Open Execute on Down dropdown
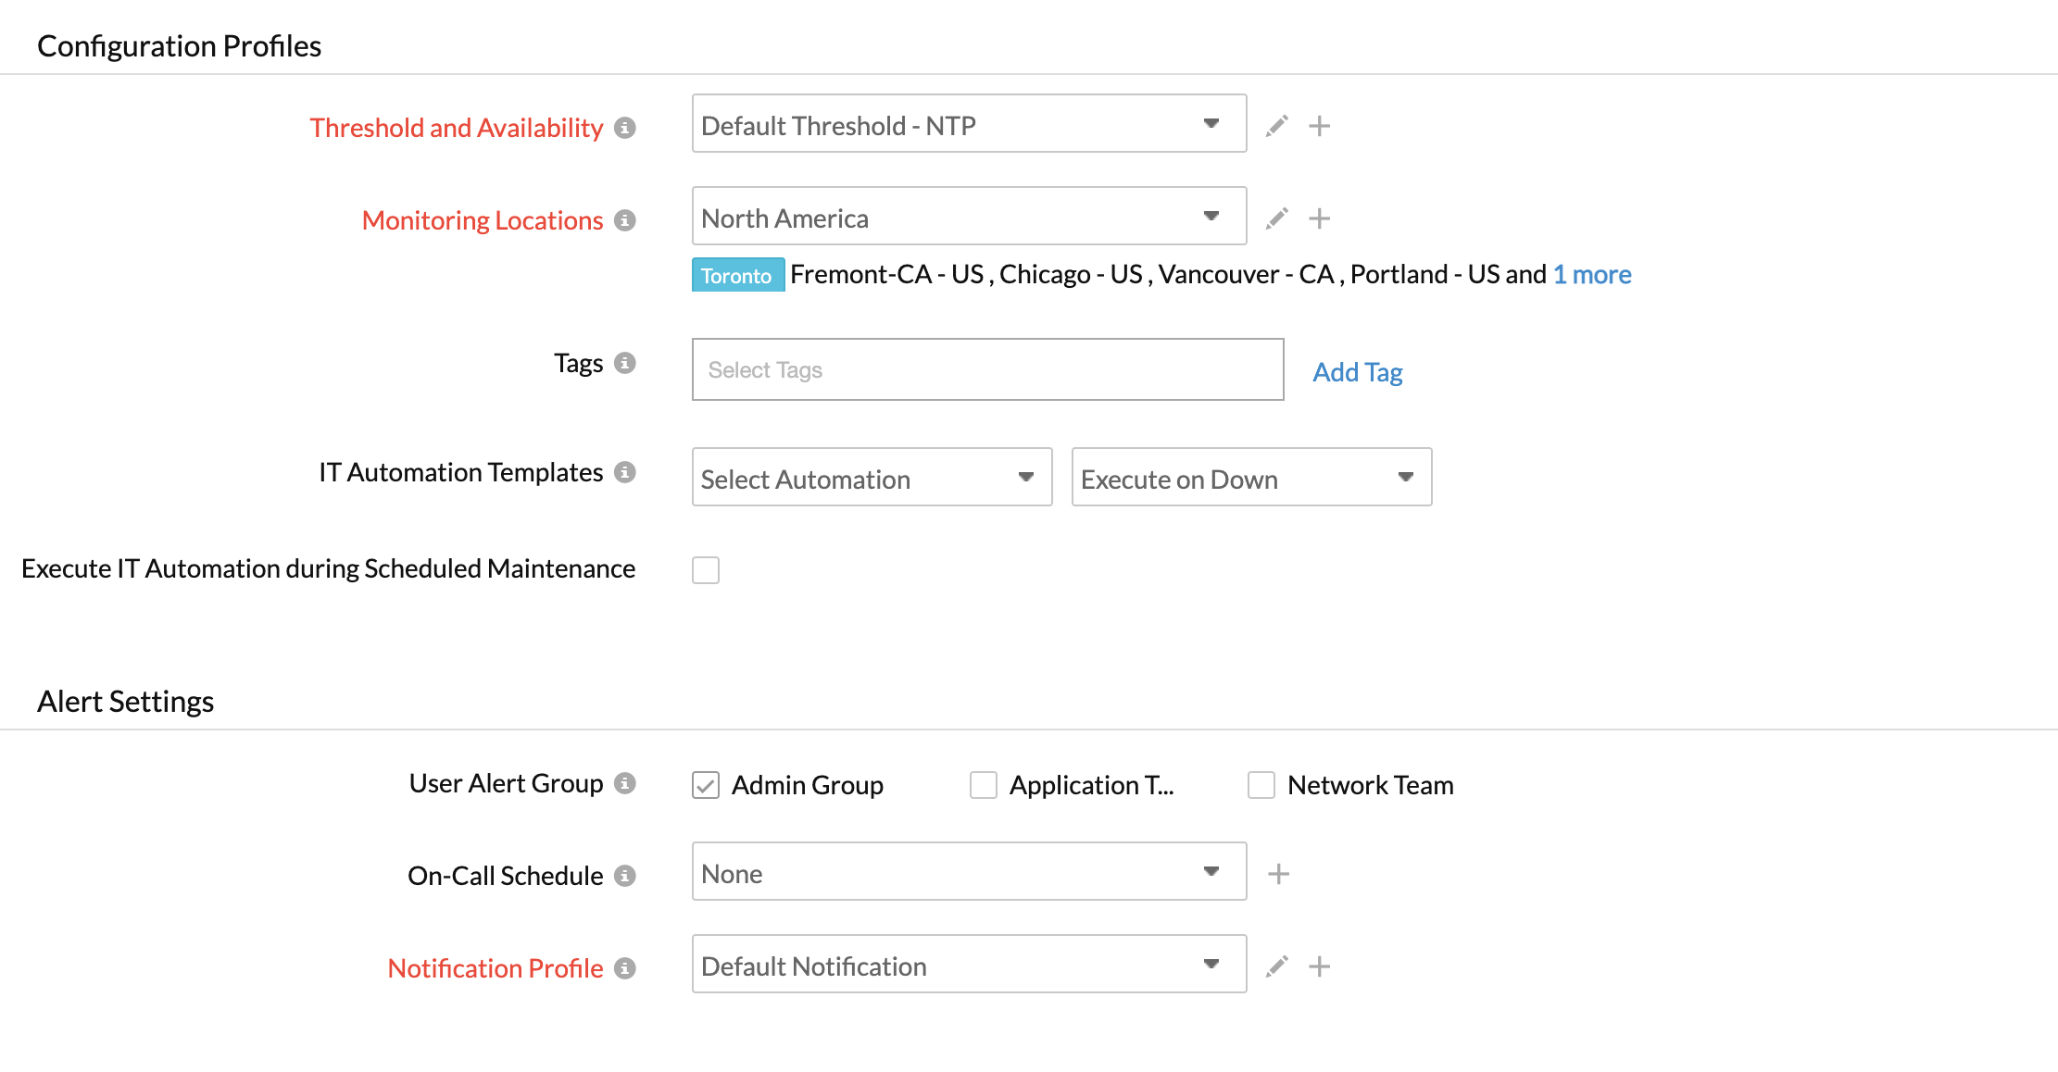The width and height of the screenshot is (2058, 1072). click(1251, 478)
